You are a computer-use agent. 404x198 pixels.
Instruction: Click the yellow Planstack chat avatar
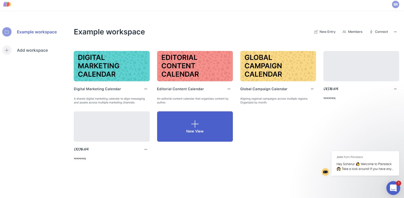(325, 172)
